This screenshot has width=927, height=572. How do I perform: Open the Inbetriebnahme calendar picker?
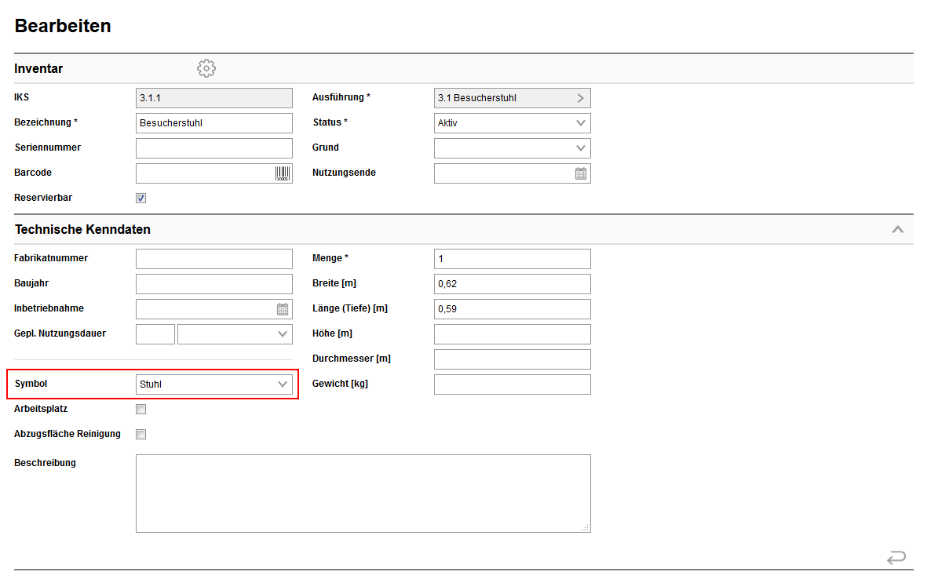coord(283,309)
